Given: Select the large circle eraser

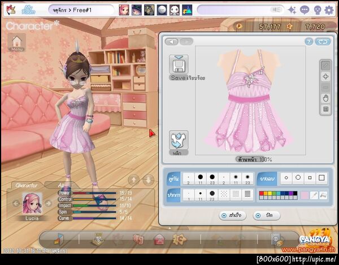Looking at the screenshot, I should [298, 178].
